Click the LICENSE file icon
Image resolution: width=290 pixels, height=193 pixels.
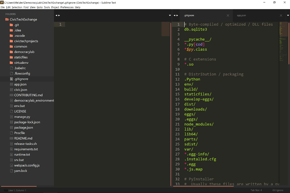click(x=11, y=111)
